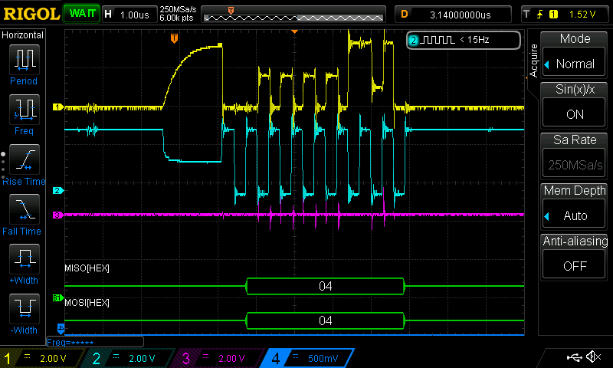The height and width of the screenshot is (368, 613).
Task: Select the -Width measurement icon
Action: pos(25,308)
